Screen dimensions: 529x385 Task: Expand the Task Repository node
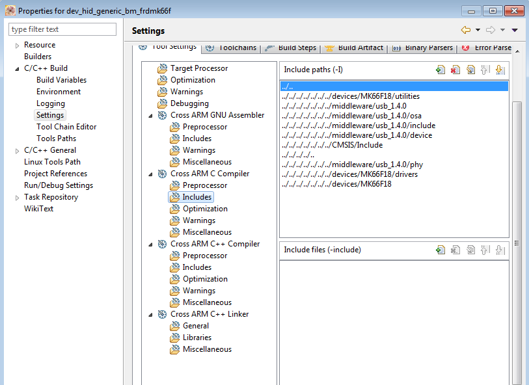click(17, 198)
